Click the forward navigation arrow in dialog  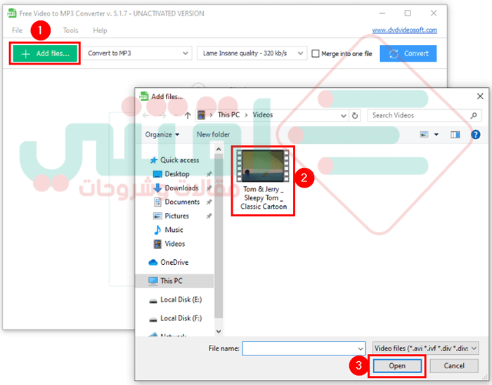[x=162, y=115]
